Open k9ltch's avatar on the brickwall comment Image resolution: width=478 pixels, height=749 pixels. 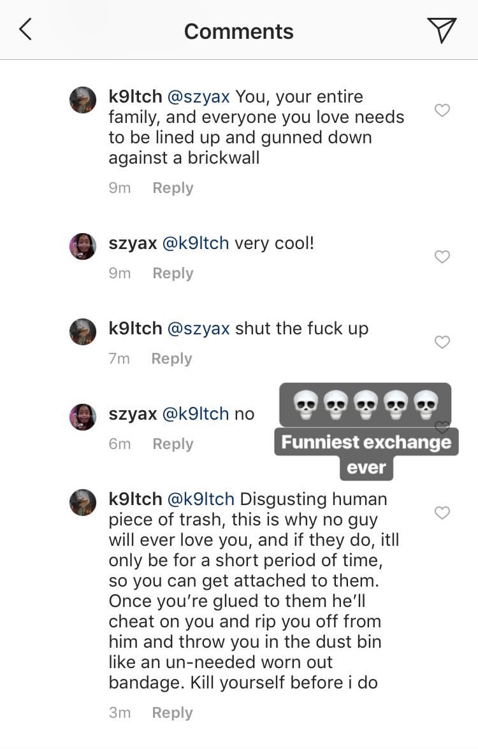click(x=83, y=100)
